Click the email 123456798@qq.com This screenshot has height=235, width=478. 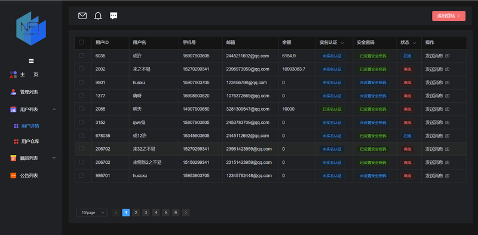[x=246, y=83]
